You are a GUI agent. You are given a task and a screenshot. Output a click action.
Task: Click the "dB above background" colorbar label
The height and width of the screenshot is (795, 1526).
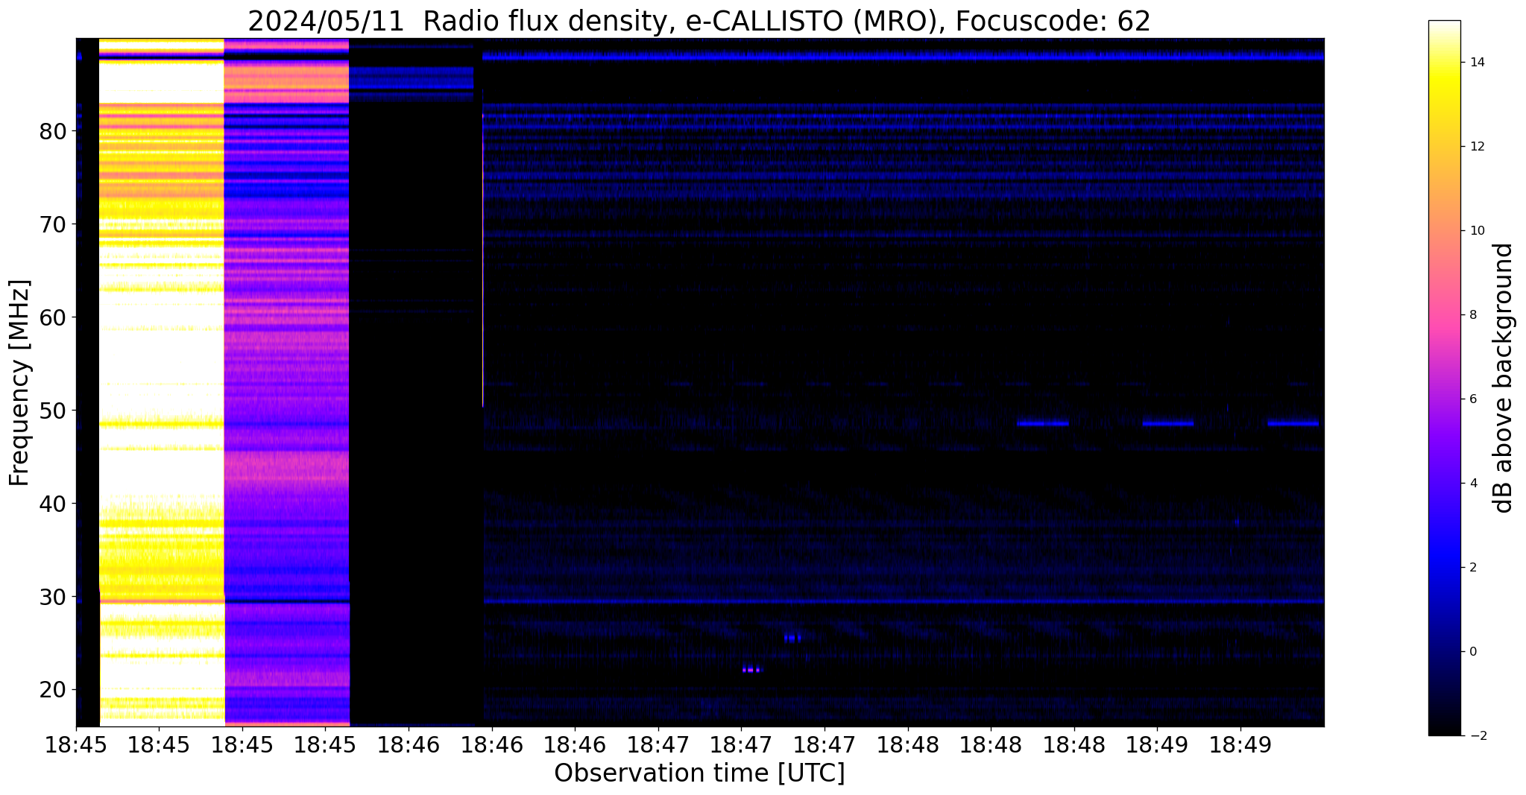[x=1504, y=378]
